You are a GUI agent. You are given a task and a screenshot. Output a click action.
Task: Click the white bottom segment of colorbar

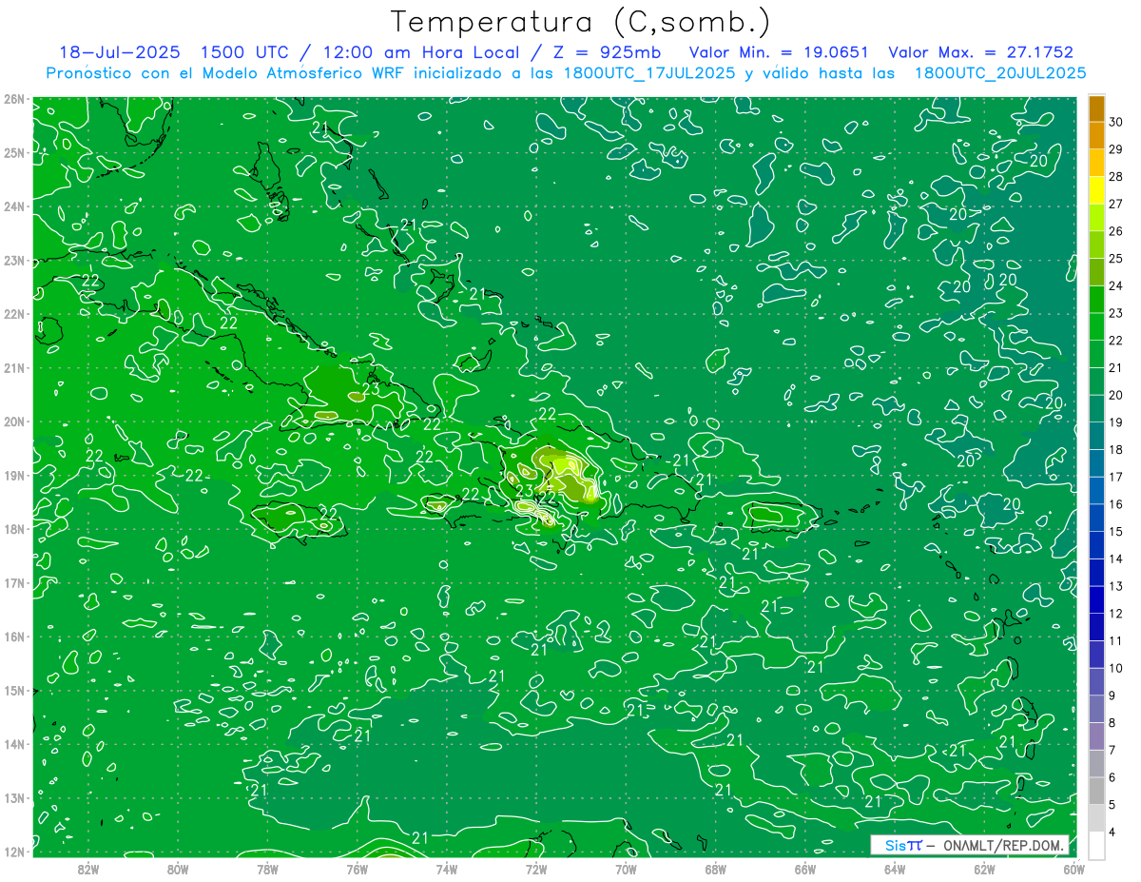pos(1096,844)
